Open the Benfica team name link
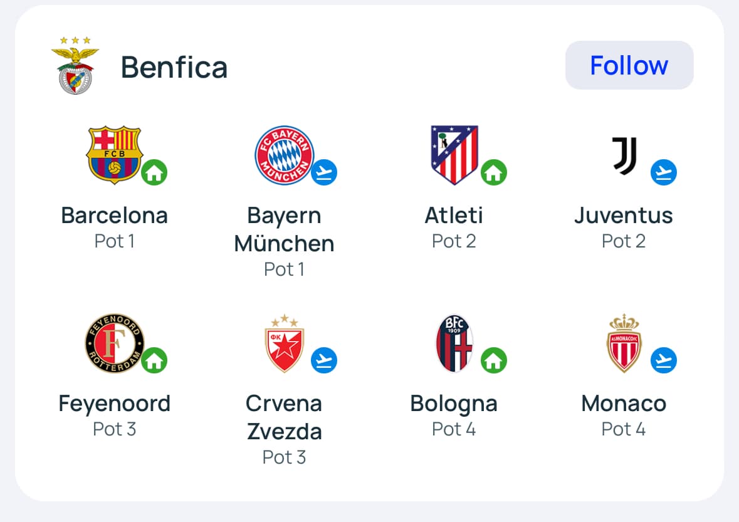The width and height of the screenshot is (739, 522). [x=174, y=66]
